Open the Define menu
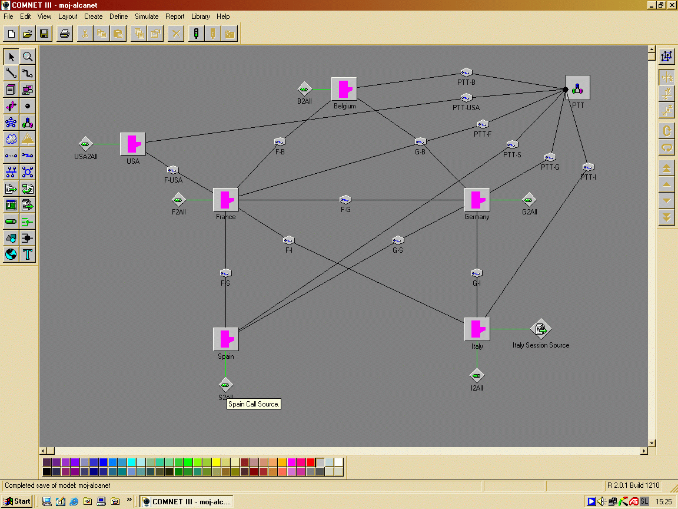Screen dimensions: 678x509 [x=118, y=16]
